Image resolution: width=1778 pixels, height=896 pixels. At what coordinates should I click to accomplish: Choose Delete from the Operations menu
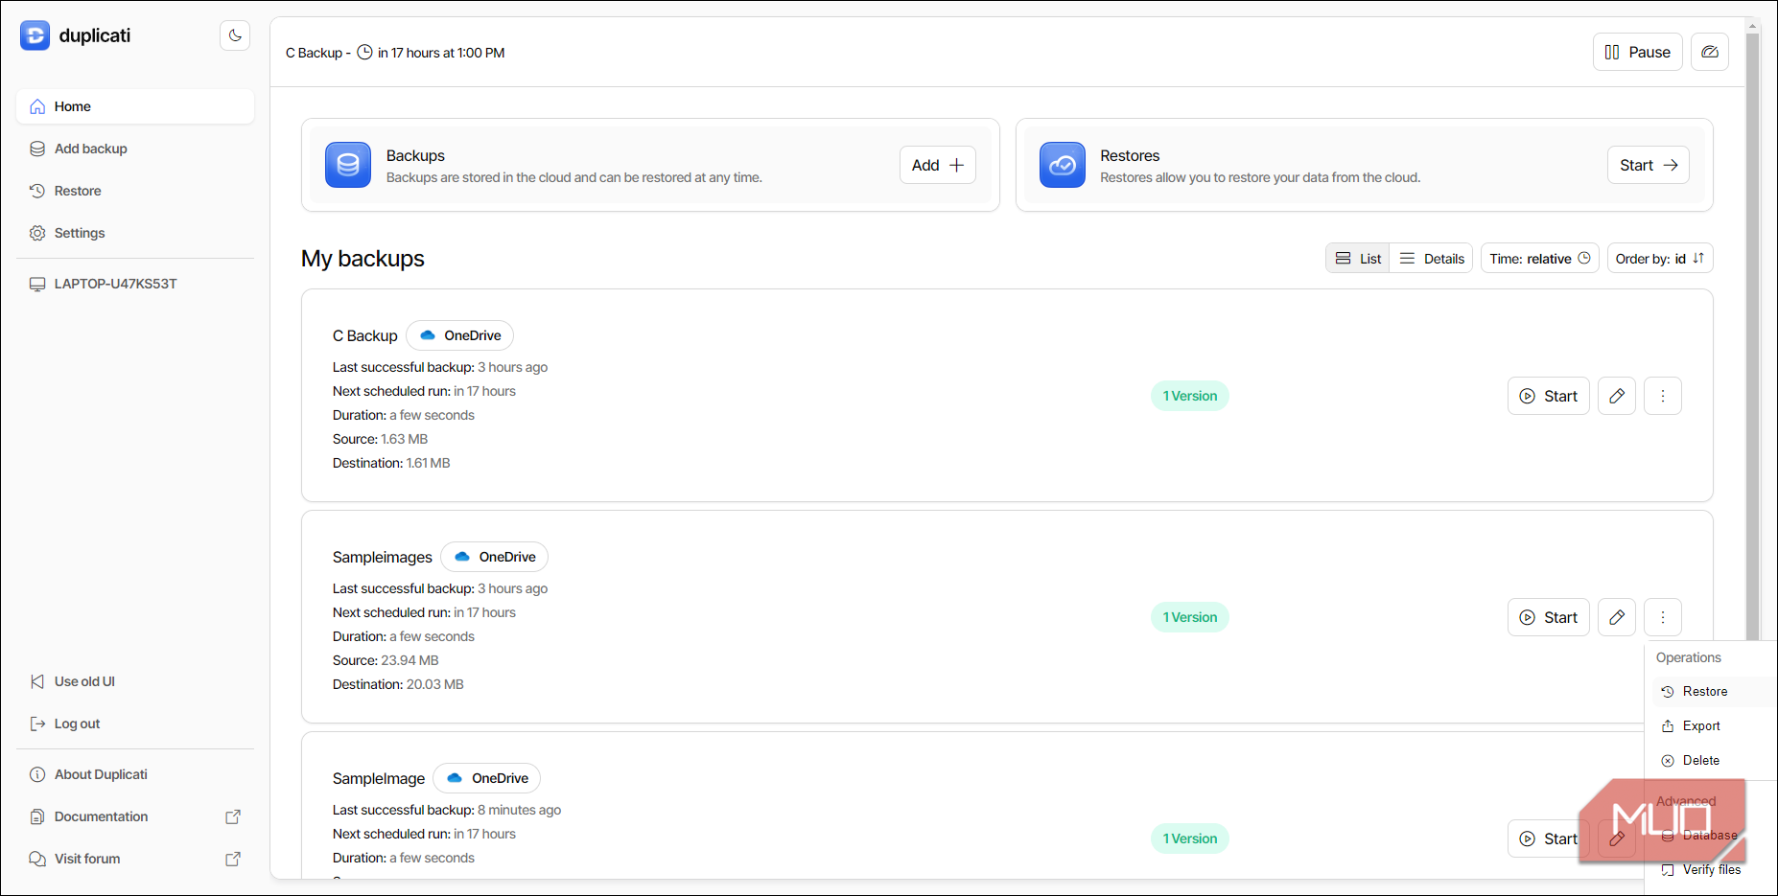pyautogui.click(x=1713, y=761)
